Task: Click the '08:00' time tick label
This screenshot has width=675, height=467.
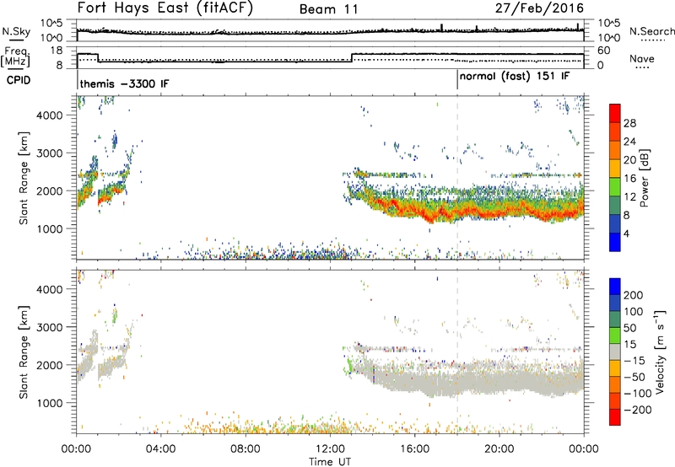Action: pyautogui.click(x=245, y=449)
